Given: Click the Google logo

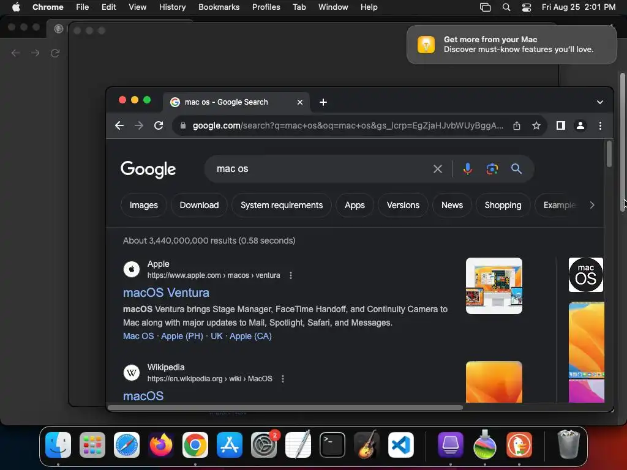Looking at the screenshot, I should 148,170.
